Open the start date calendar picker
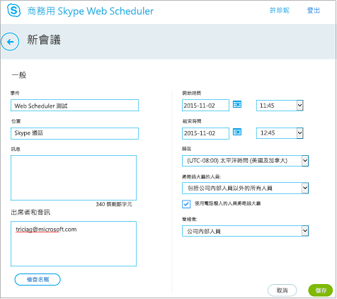The width and height of the screenshot is (337, 299). click(237, 104)
